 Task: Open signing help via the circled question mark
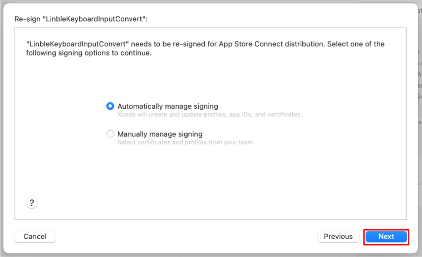pyautogui.click(x=32, y=203)
